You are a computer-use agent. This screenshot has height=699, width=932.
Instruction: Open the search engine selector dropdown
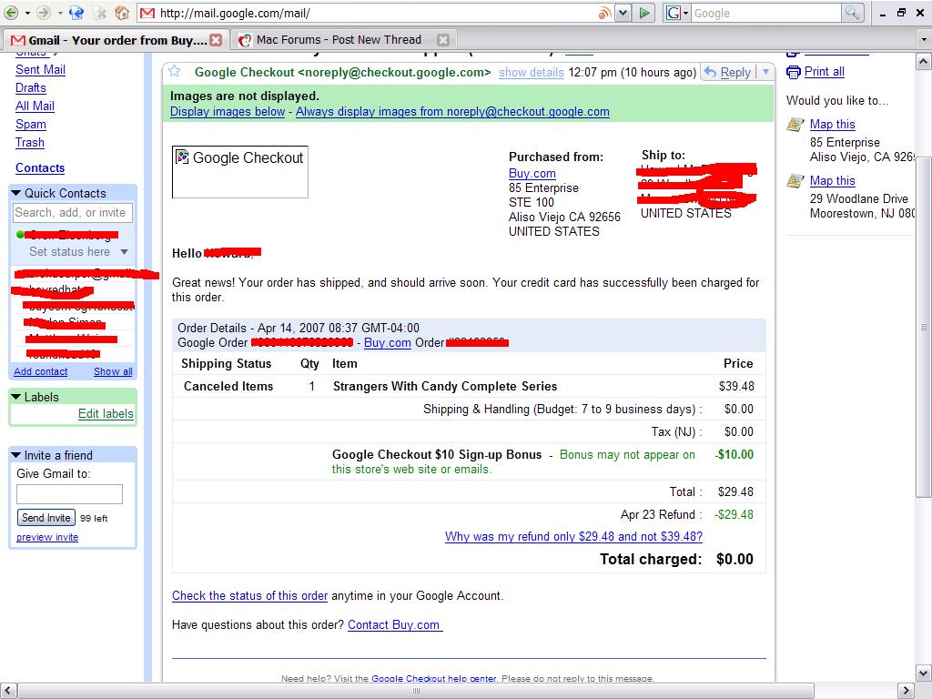click(685, 13)
